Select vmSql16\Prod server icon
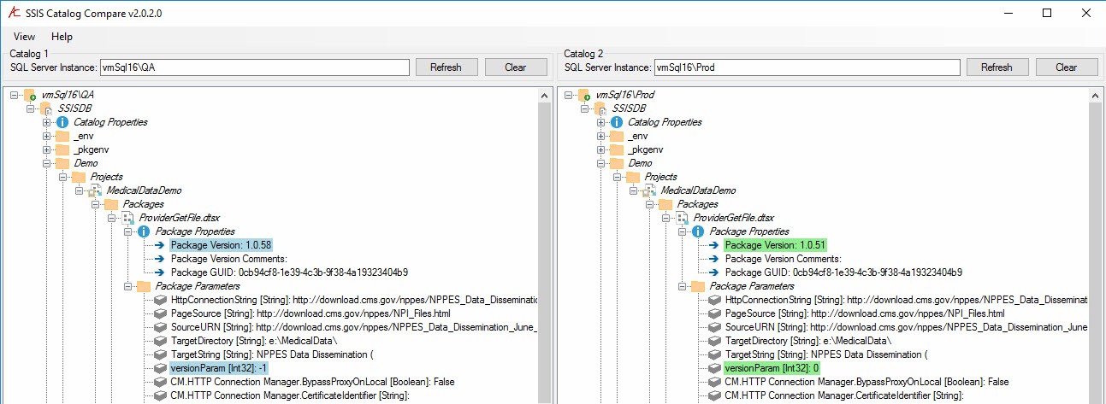Screen dimensions: 1106x404 click(584, 95)
